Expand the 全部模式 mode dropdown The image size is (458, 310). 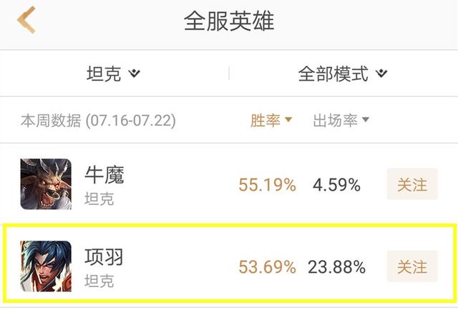point(333,74)
